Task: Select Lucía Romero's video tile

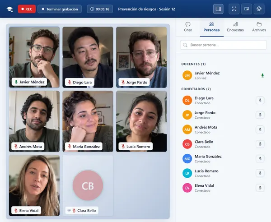Action: (x=141, y=121)
